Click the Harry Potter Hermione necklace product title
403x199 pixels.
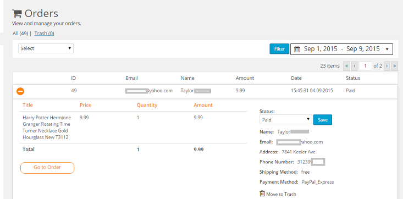[x=47, y=128]
